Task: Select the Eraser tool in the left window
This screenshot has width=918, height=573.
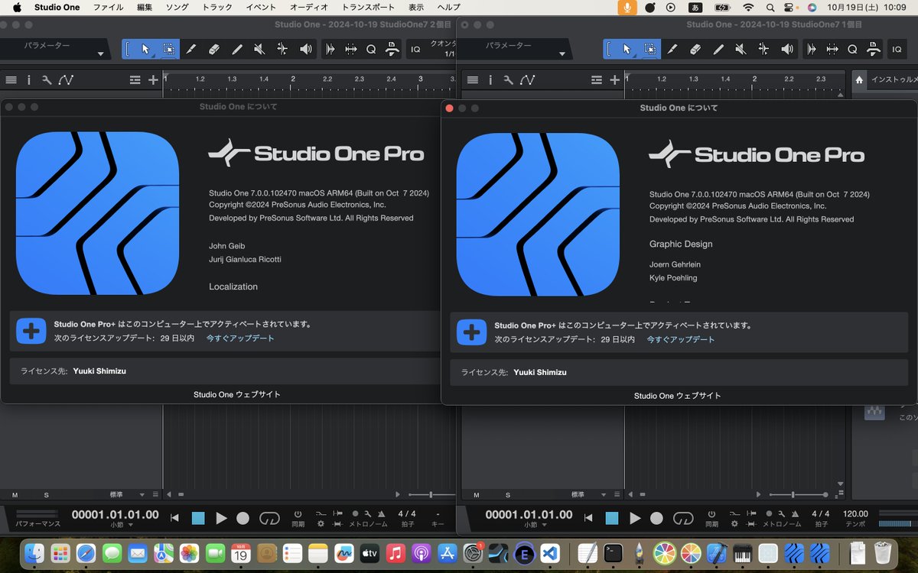Action: 214,49
